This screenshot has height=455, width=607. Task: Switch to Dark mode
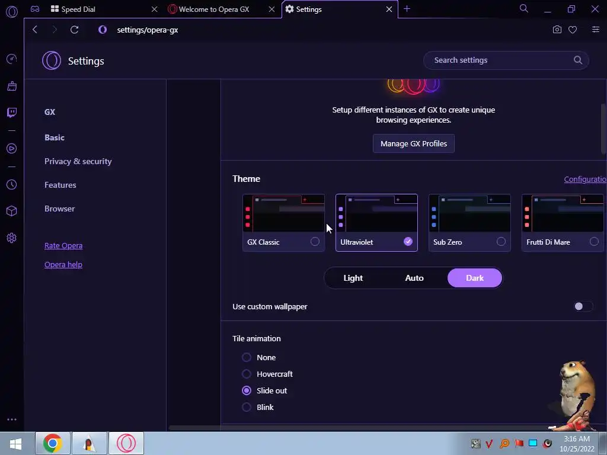pos(475,278)
